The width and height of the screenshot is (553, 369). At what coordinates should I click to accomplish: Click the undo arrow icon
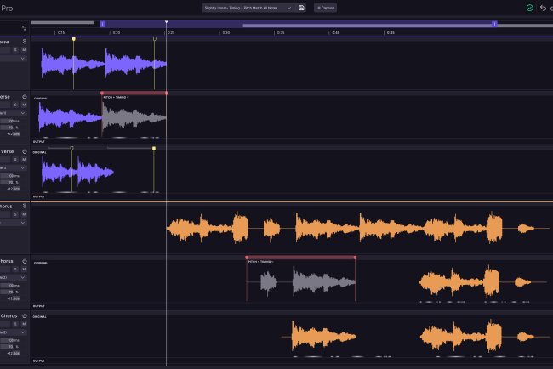543,8
